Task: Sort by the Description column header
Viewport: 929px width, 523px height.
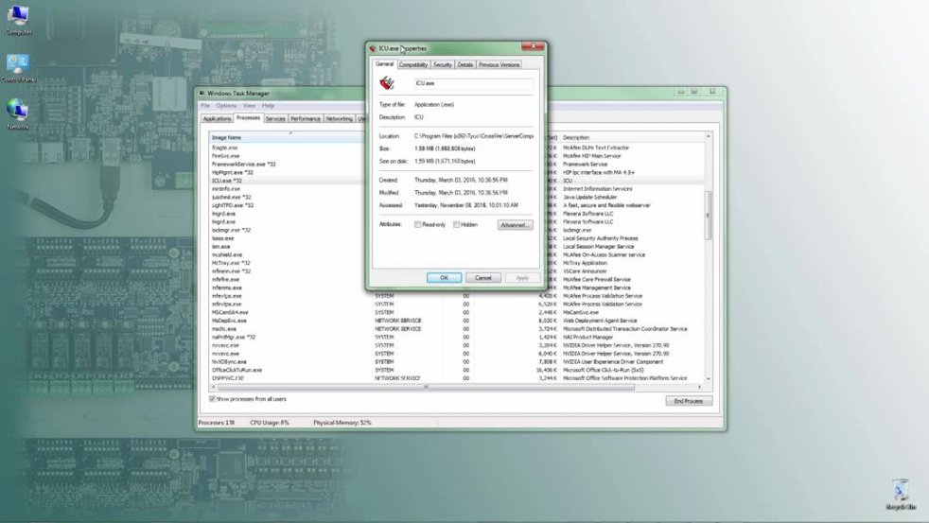Action: tap(632, 137)
